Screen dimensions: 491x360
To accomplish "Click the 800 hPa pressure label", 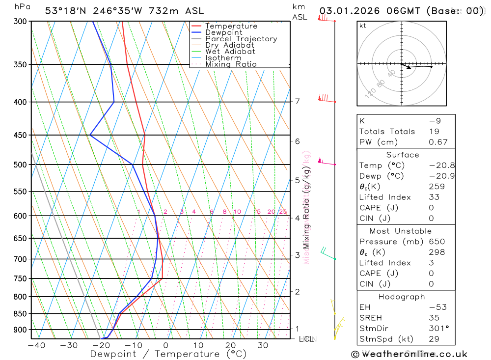I will point(21,297).
